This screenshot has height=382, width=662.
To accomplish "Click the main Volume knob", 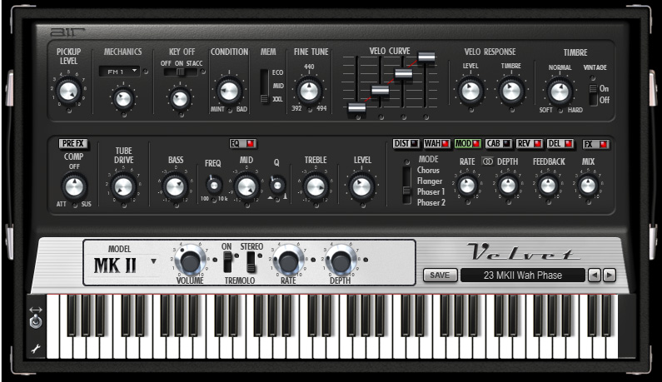I will pyautogui.click(x=190, y=263).
